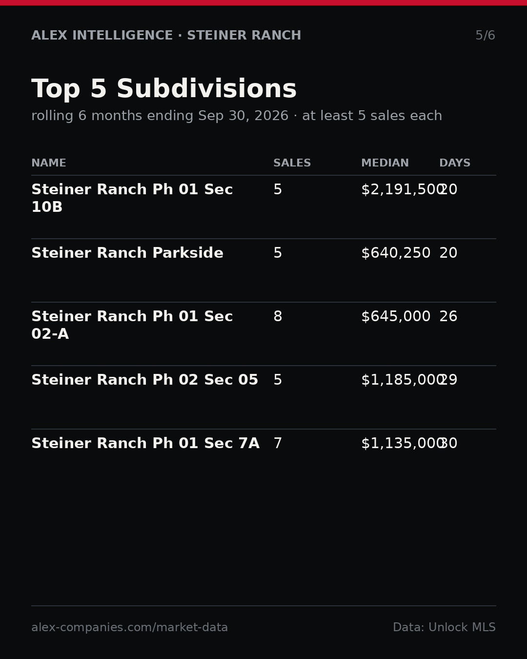Click the Alex Intelligence Steiner Ranch header
The width and height of the screenshot is (527, 659).
166,36
